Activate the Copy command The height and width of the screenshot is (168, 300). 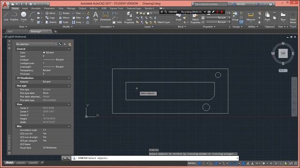pyautogui.click(x=50, y=18)
